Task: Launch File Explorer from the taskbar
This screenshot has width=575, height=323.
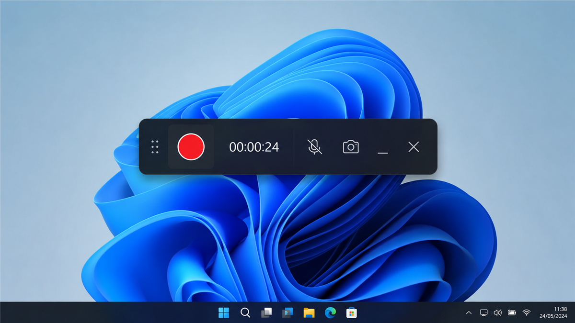Action: [309, 313]
